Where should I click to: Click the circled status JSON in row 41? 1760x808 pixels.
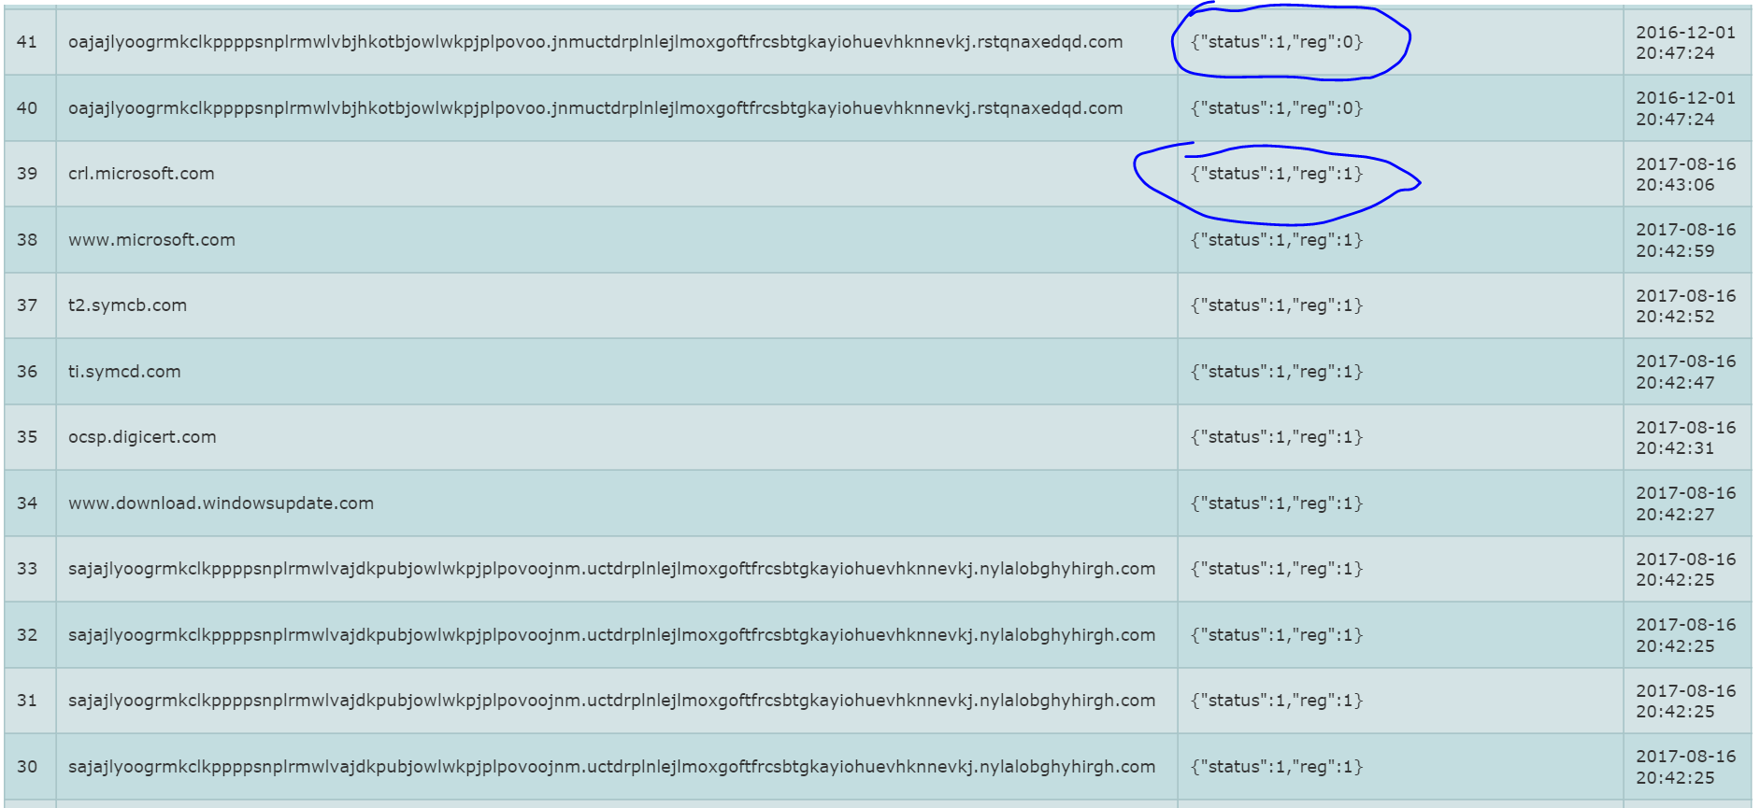[x=1277, y=42]
